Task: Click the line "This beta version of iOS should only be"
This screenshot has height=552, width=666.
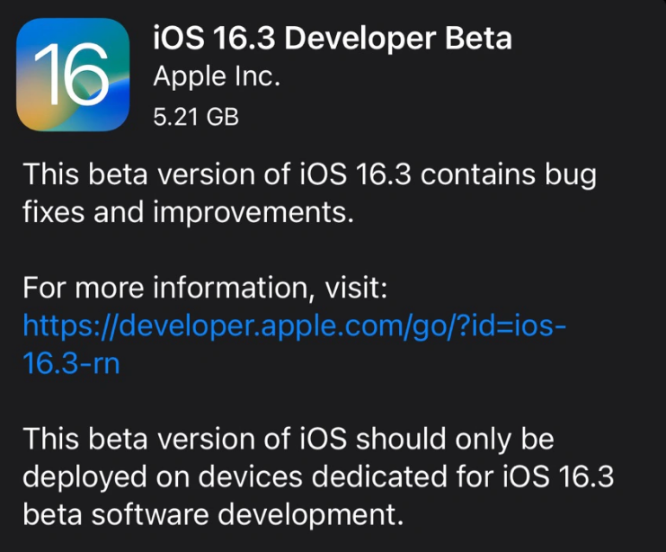Action: pyautogui.click(x=289, y=439)
